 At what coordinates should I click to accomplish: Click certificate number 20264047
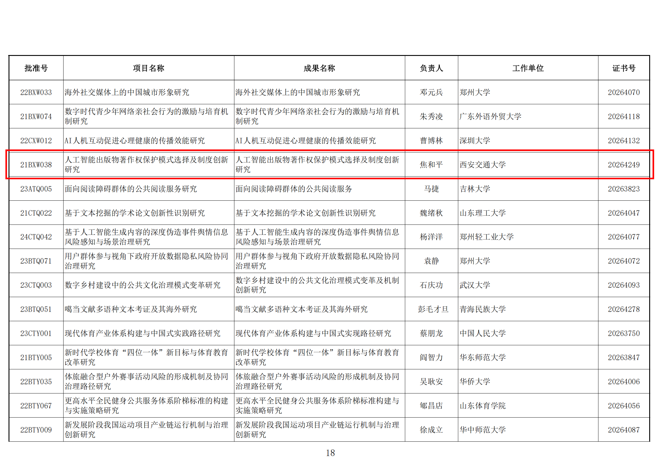(624, 213)
